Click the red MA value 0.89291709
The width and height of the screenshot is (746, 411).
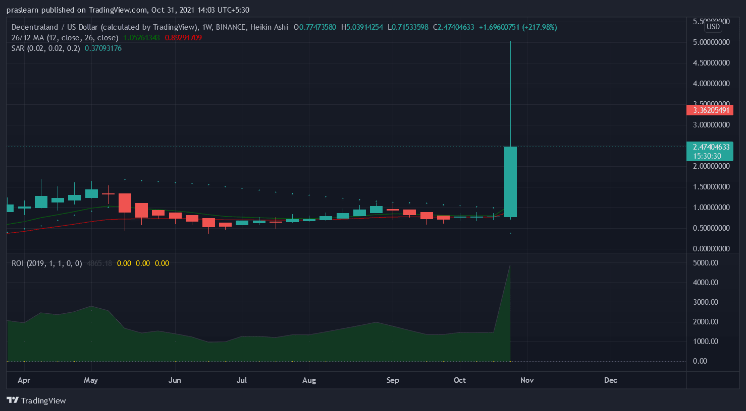(183, 38)
